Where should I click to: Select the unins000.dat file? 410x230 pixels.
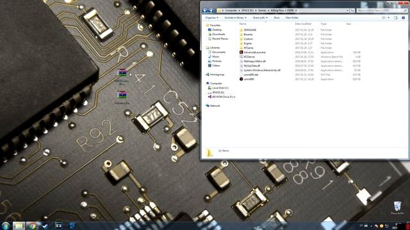(249, 75)
